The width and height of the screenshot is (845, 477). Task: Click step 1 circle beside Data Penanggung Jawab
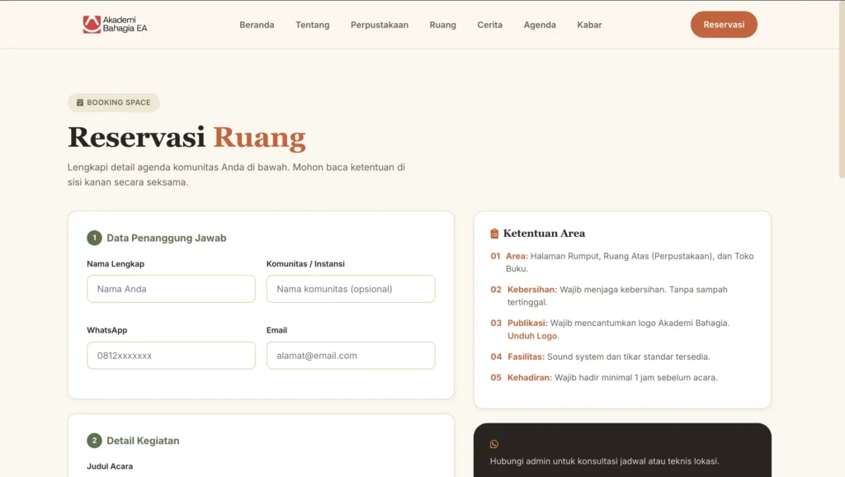[94, 238]
